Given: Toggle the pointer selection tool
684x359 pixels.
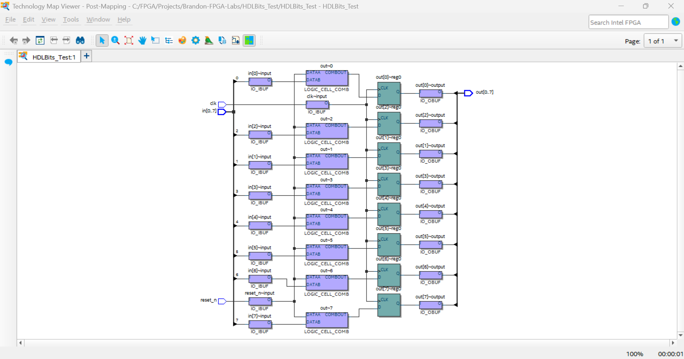Looking at the screenshot, I should pos(102,41).
